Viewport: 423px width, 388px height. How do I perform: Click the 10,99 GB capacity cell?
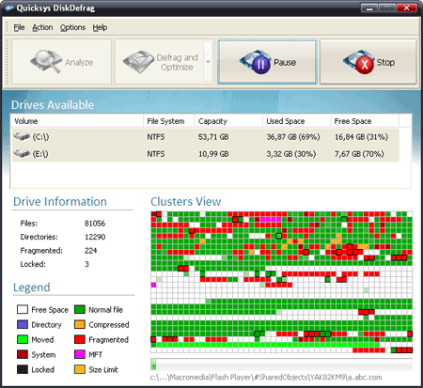pyautogui.click(x=213, y=154)
